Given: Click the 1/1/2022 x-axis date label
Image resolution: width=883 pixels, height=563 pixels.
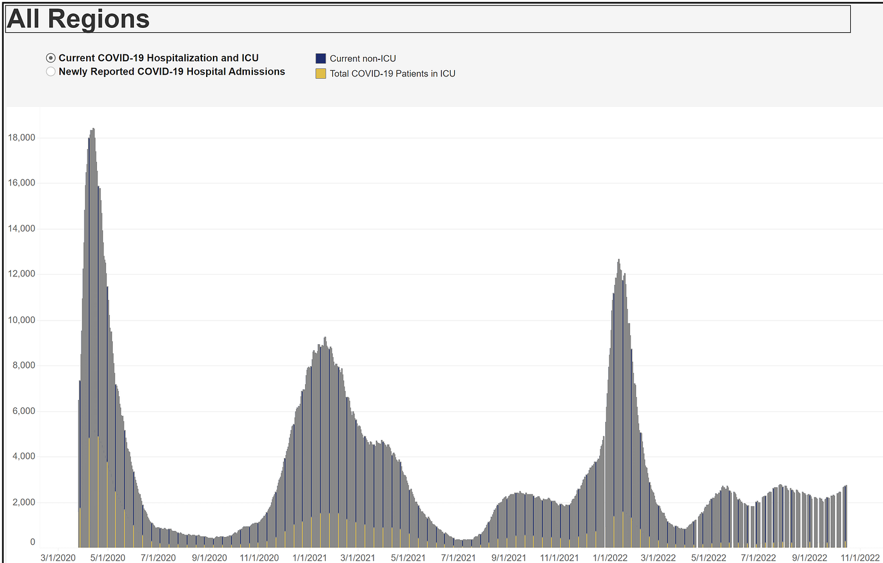Looking at the screenshot, I should (x=610, y=558).
